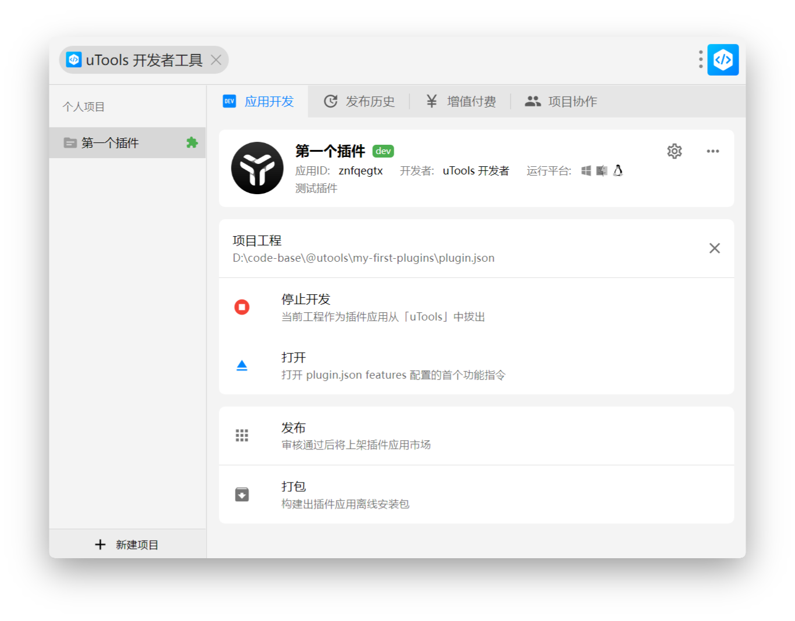Click the uTools developer tool logo at top right

pyautogui.click(x=722, y=59)
